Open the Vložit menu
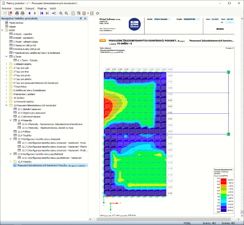The height and width of the screenshot is (225, 244). click(x=53, y=9)
